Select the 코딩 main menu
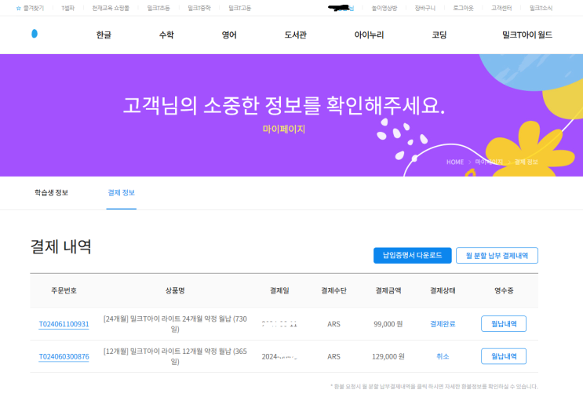The image size is (583, 408). [x=439, y=35]
